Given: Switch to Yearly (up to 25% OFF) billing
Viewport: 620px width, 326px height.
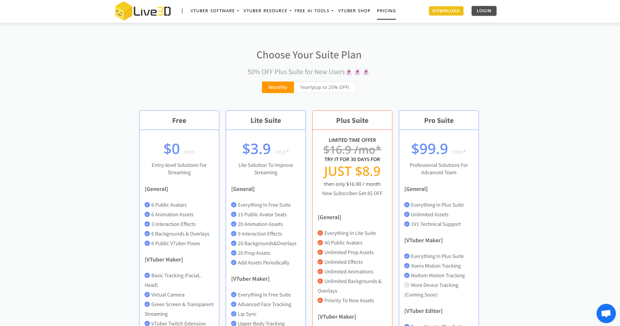Looking at the screenshot, I should pyautogui.click(x=325, y=87).
